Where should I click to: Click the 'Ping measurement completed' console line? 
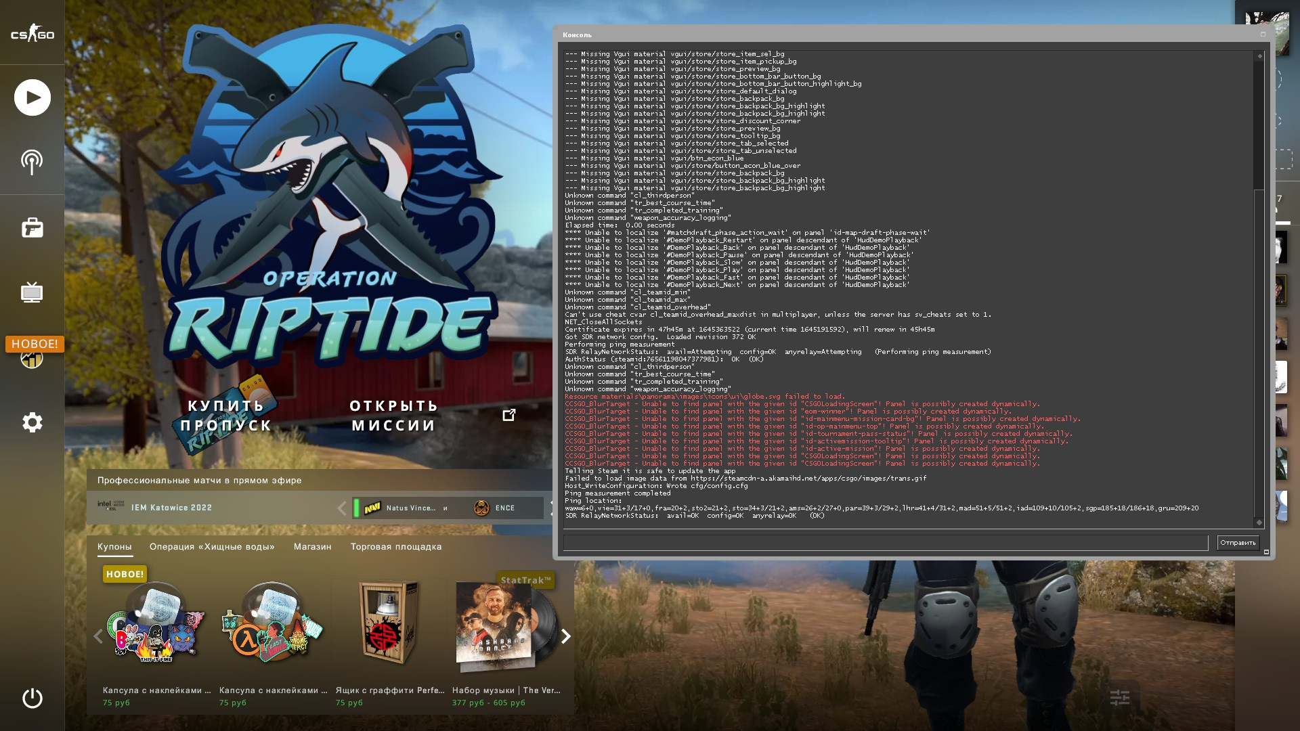617,493
